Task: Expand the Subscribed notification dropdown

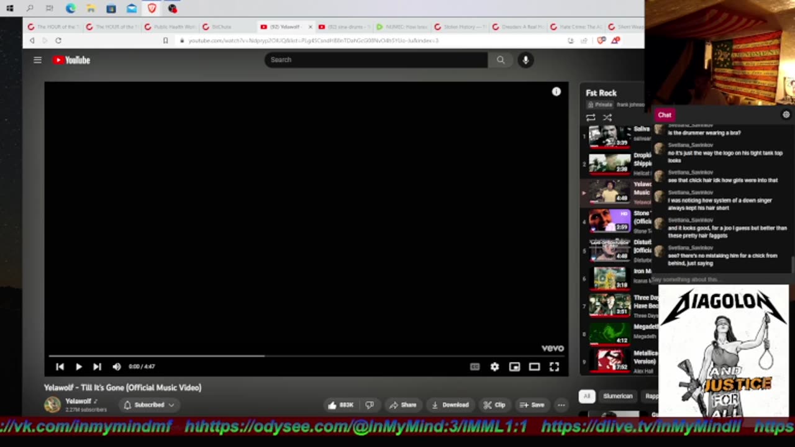Action: (149, 405)
